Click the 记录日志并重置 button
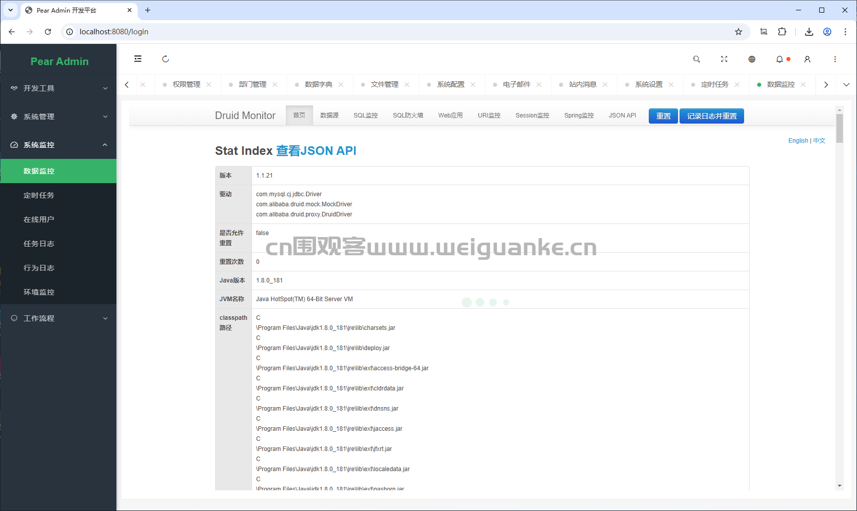 click(x=711, y=116)
